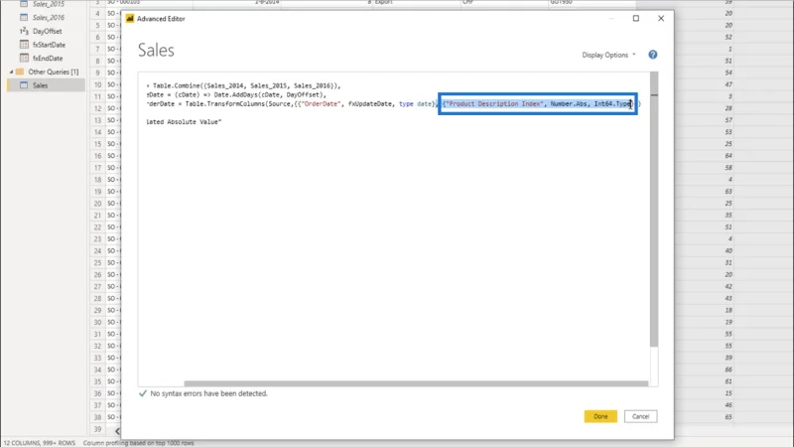
Task: Click the fxUpdateDate reference in code
Action: [x=370, y=104]
